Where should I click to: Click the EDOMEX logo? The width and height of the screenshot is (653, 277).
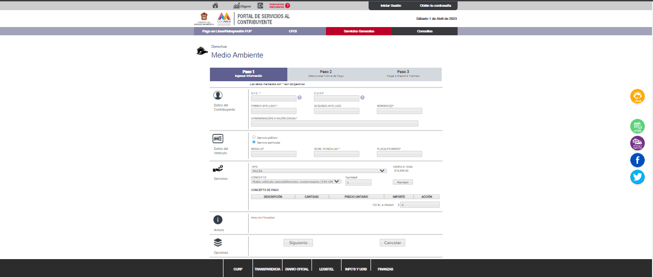click(224, 18)
